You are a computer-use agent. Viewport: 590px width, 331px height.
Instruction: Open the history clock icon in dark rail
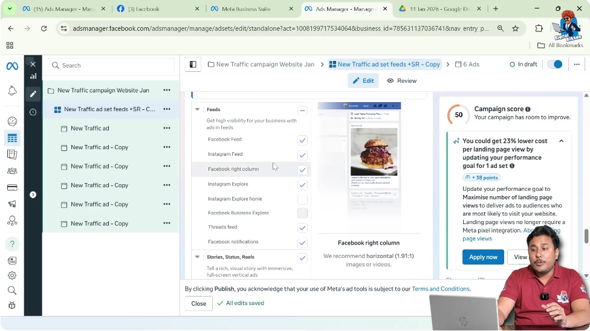click(33, 112)
